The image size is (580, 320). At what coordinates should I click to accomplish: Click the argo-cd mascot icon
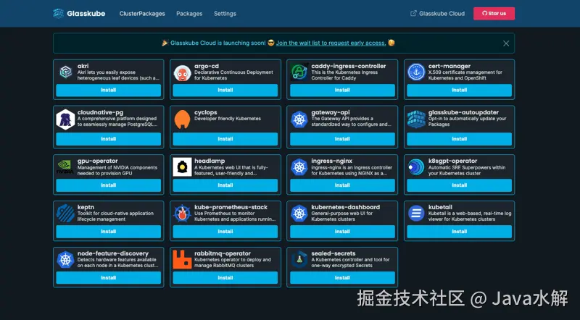183,73
